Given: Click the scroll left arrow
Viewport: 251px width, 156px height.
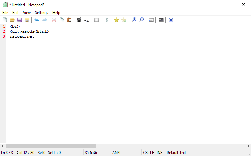Looking at the screenshot, I should click(3, 146).
